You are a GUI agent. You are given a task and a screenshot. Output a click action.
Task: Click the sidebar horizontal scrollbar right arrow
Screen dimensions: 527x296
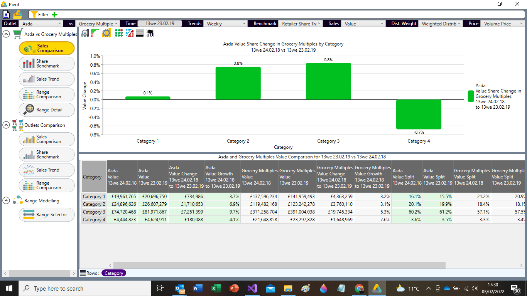pyautogui.click(x=74, y=273)
